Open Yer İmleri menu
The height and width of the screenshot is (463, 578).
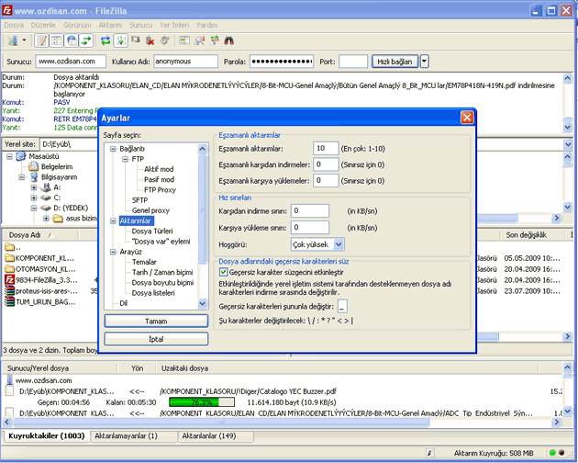174,25
